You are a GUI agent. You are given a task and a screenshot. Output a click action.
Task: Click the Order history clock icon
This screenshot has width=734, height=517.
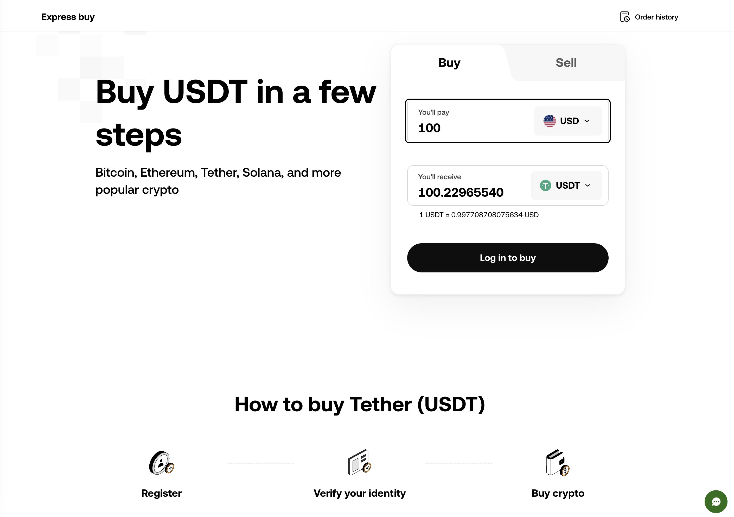(625, 17)
